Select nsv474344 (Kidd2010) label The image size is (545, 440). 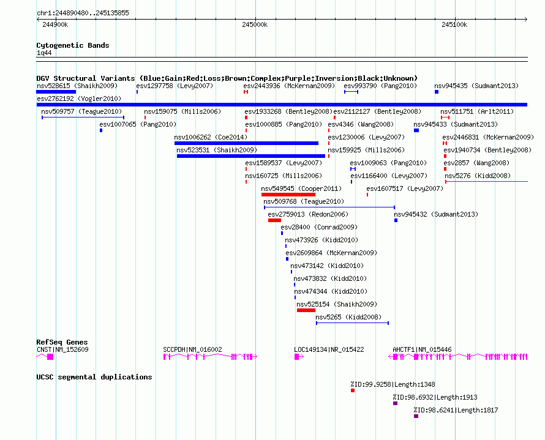coord(331,291)
